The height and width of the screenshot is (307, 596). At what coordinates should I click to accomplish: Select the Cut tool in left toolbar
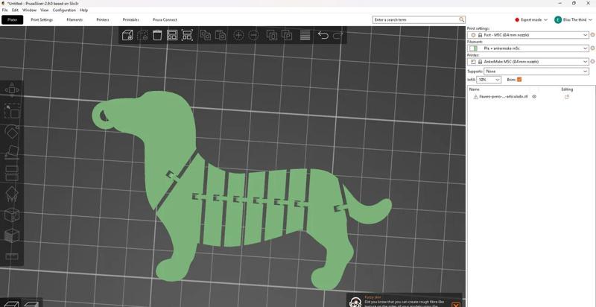[x=12, y=174]
